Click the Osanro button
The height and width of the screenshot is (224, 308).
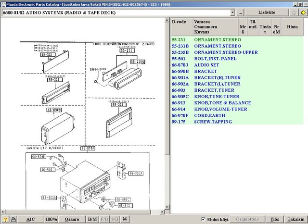coord(72,219)
